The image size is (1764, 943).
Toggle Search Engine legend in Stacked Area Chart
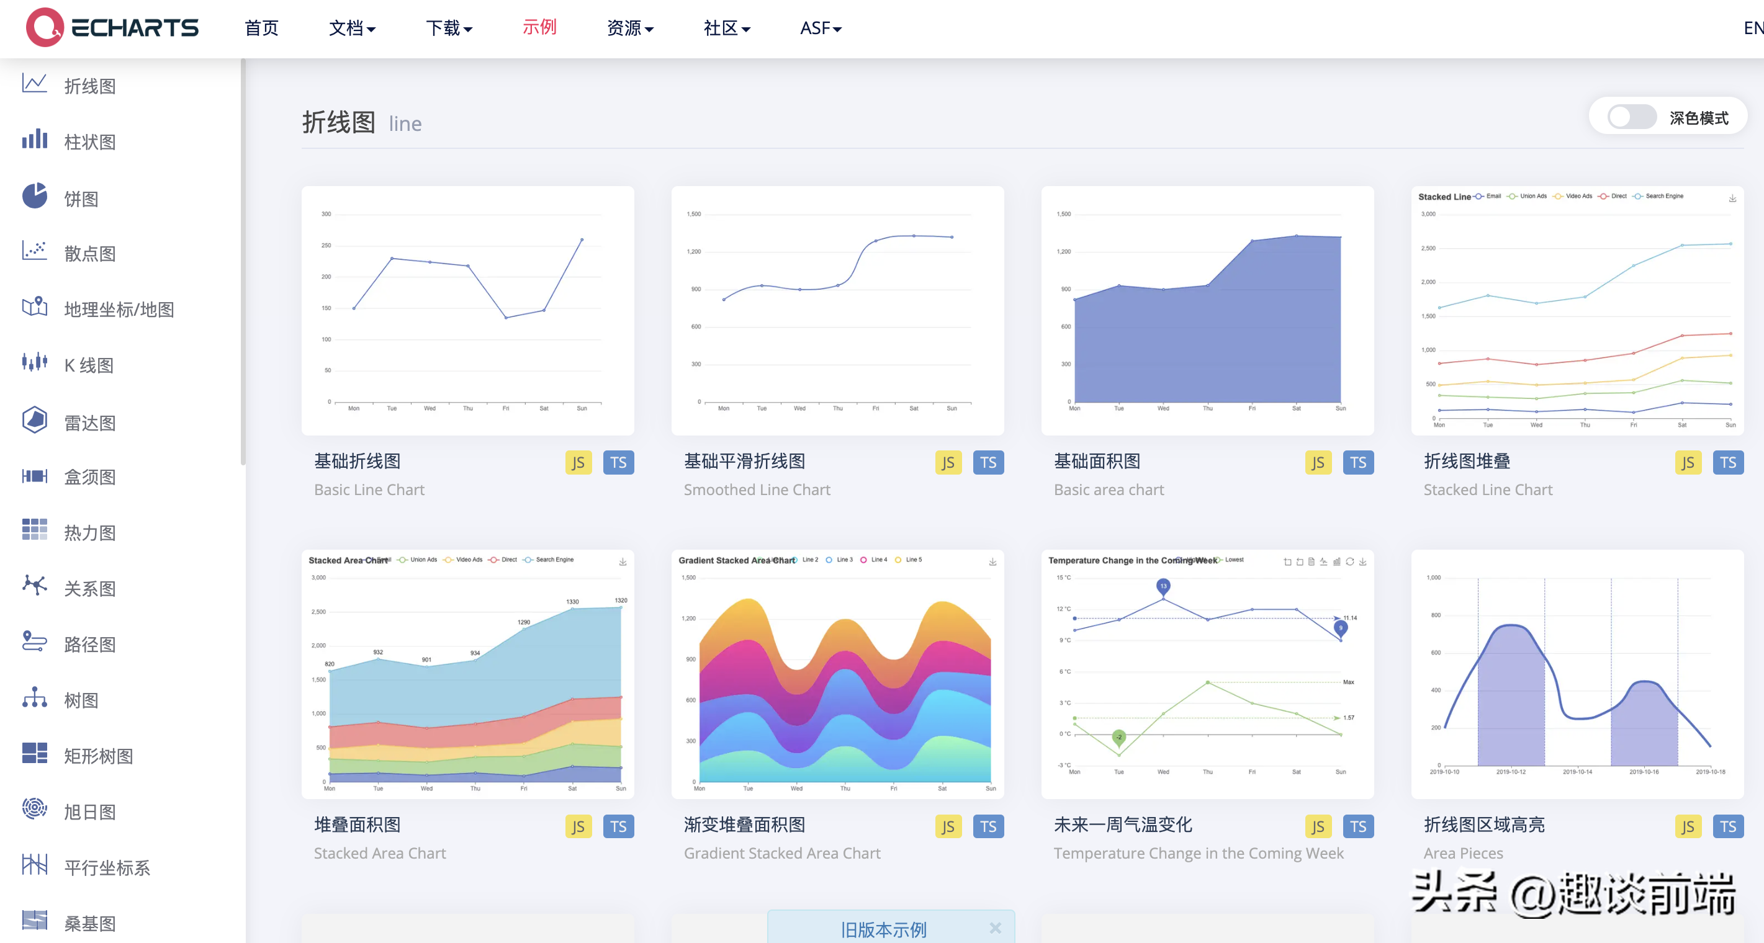coord(548,560)
